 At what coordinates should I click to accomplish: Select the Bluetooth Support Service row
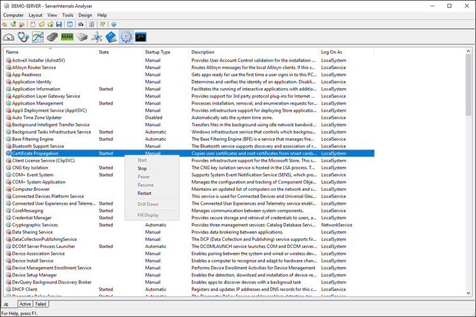click(190, 146)
